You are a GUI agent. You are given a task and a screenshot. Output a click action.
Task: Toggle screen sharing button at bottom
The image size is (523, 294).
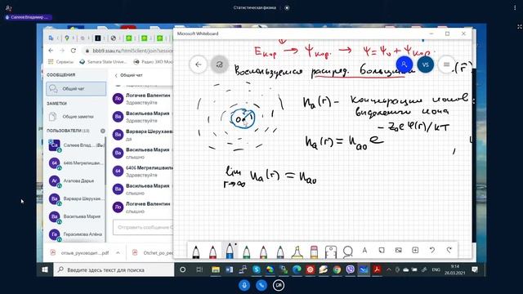[x=279, y=285]
